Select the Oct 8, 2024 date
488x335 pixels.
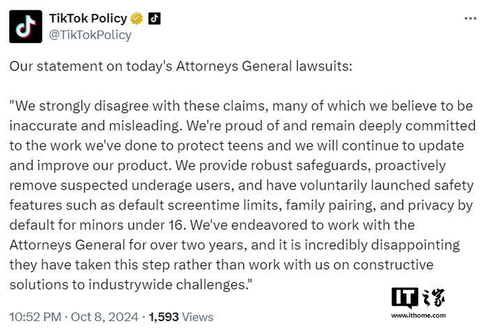pos(104,316)
